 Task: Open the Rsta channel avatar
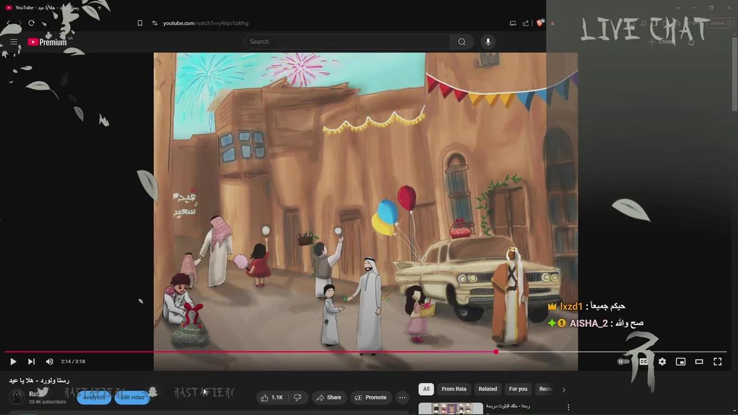[x=17, y=397]
